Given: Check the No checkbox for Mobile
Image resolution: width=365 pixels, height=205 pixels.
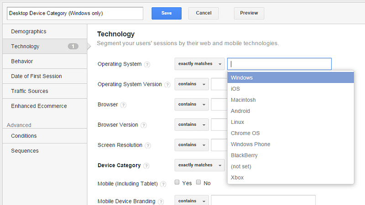Looking at the screenshot, I should pos(198,182).
